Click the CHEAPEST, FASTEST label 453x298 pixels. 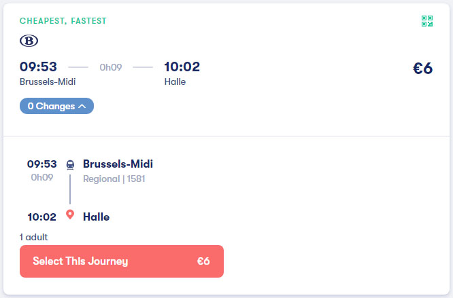[63, 21]
